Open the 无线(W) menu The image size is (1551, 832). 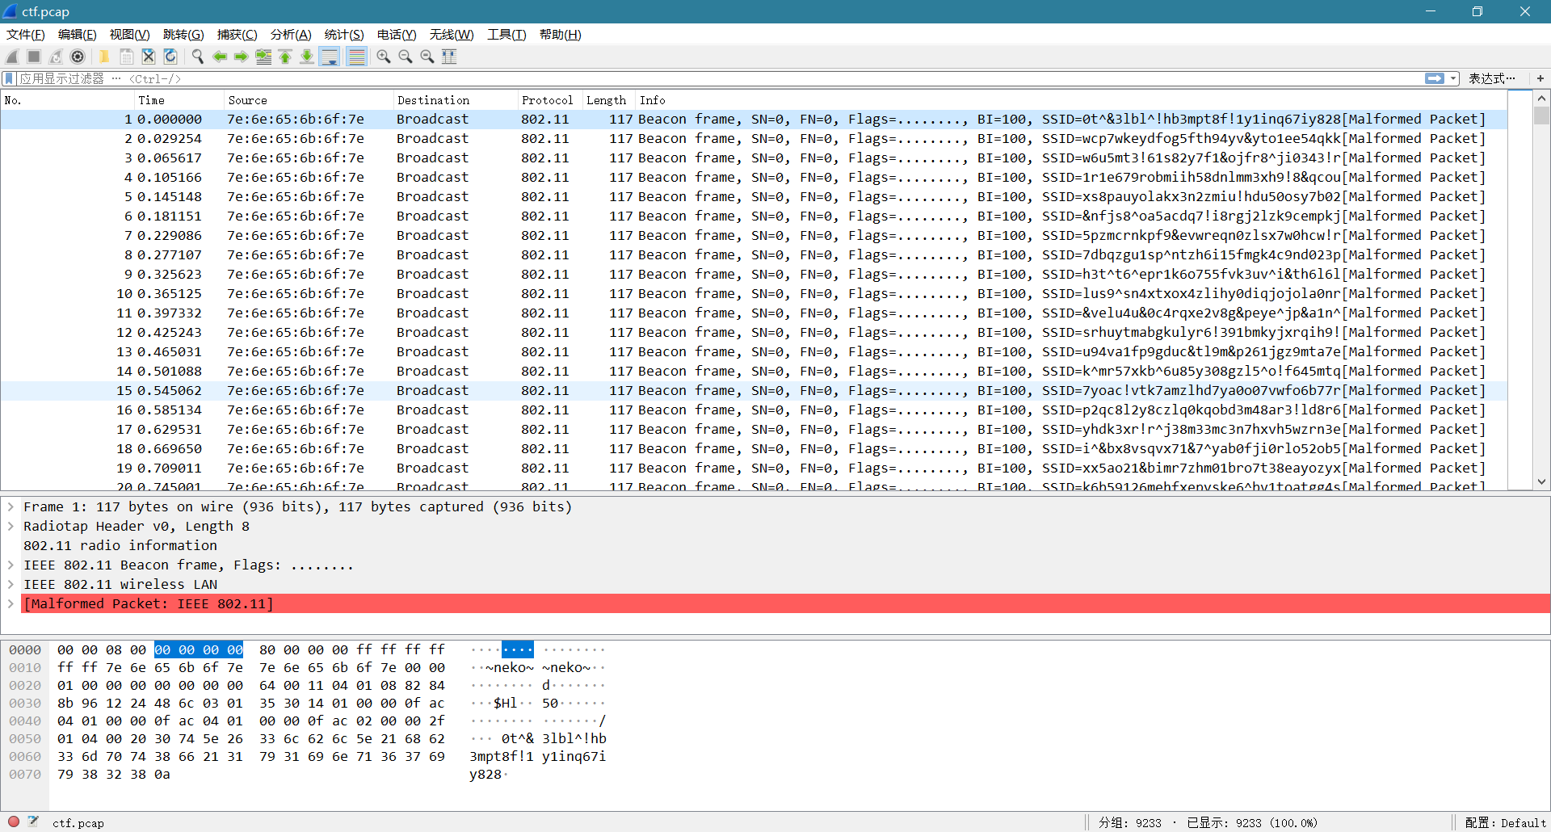451,35
